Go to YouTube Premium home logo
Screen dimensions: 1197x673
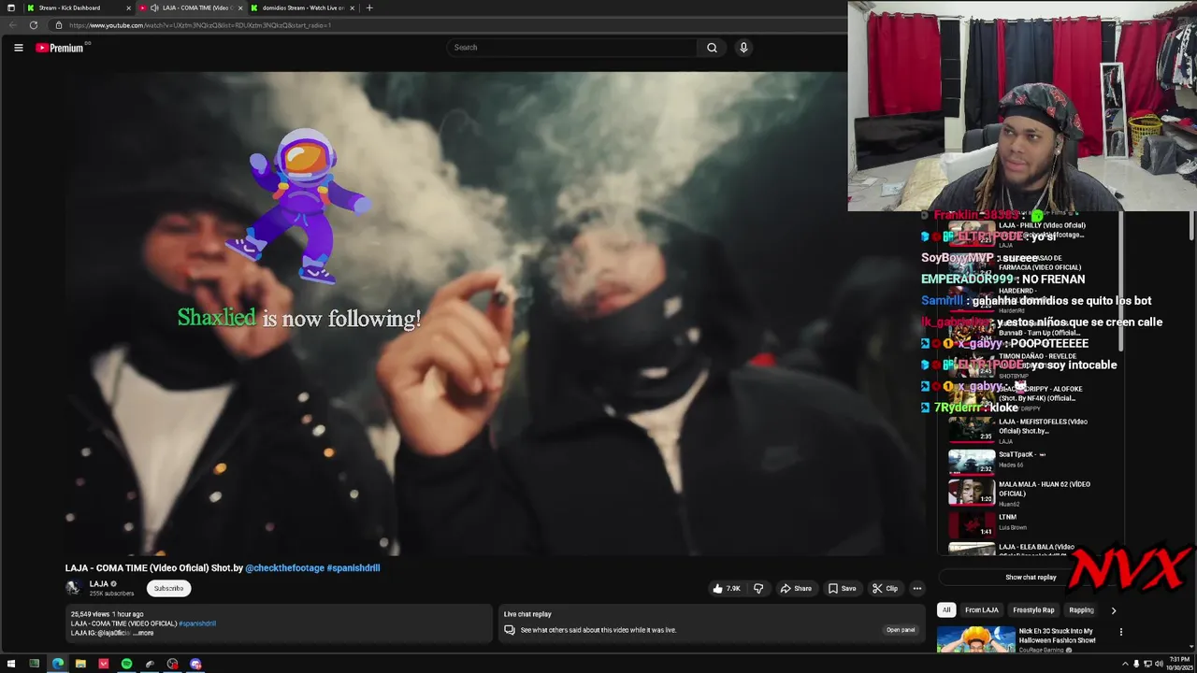click(60, 48)
